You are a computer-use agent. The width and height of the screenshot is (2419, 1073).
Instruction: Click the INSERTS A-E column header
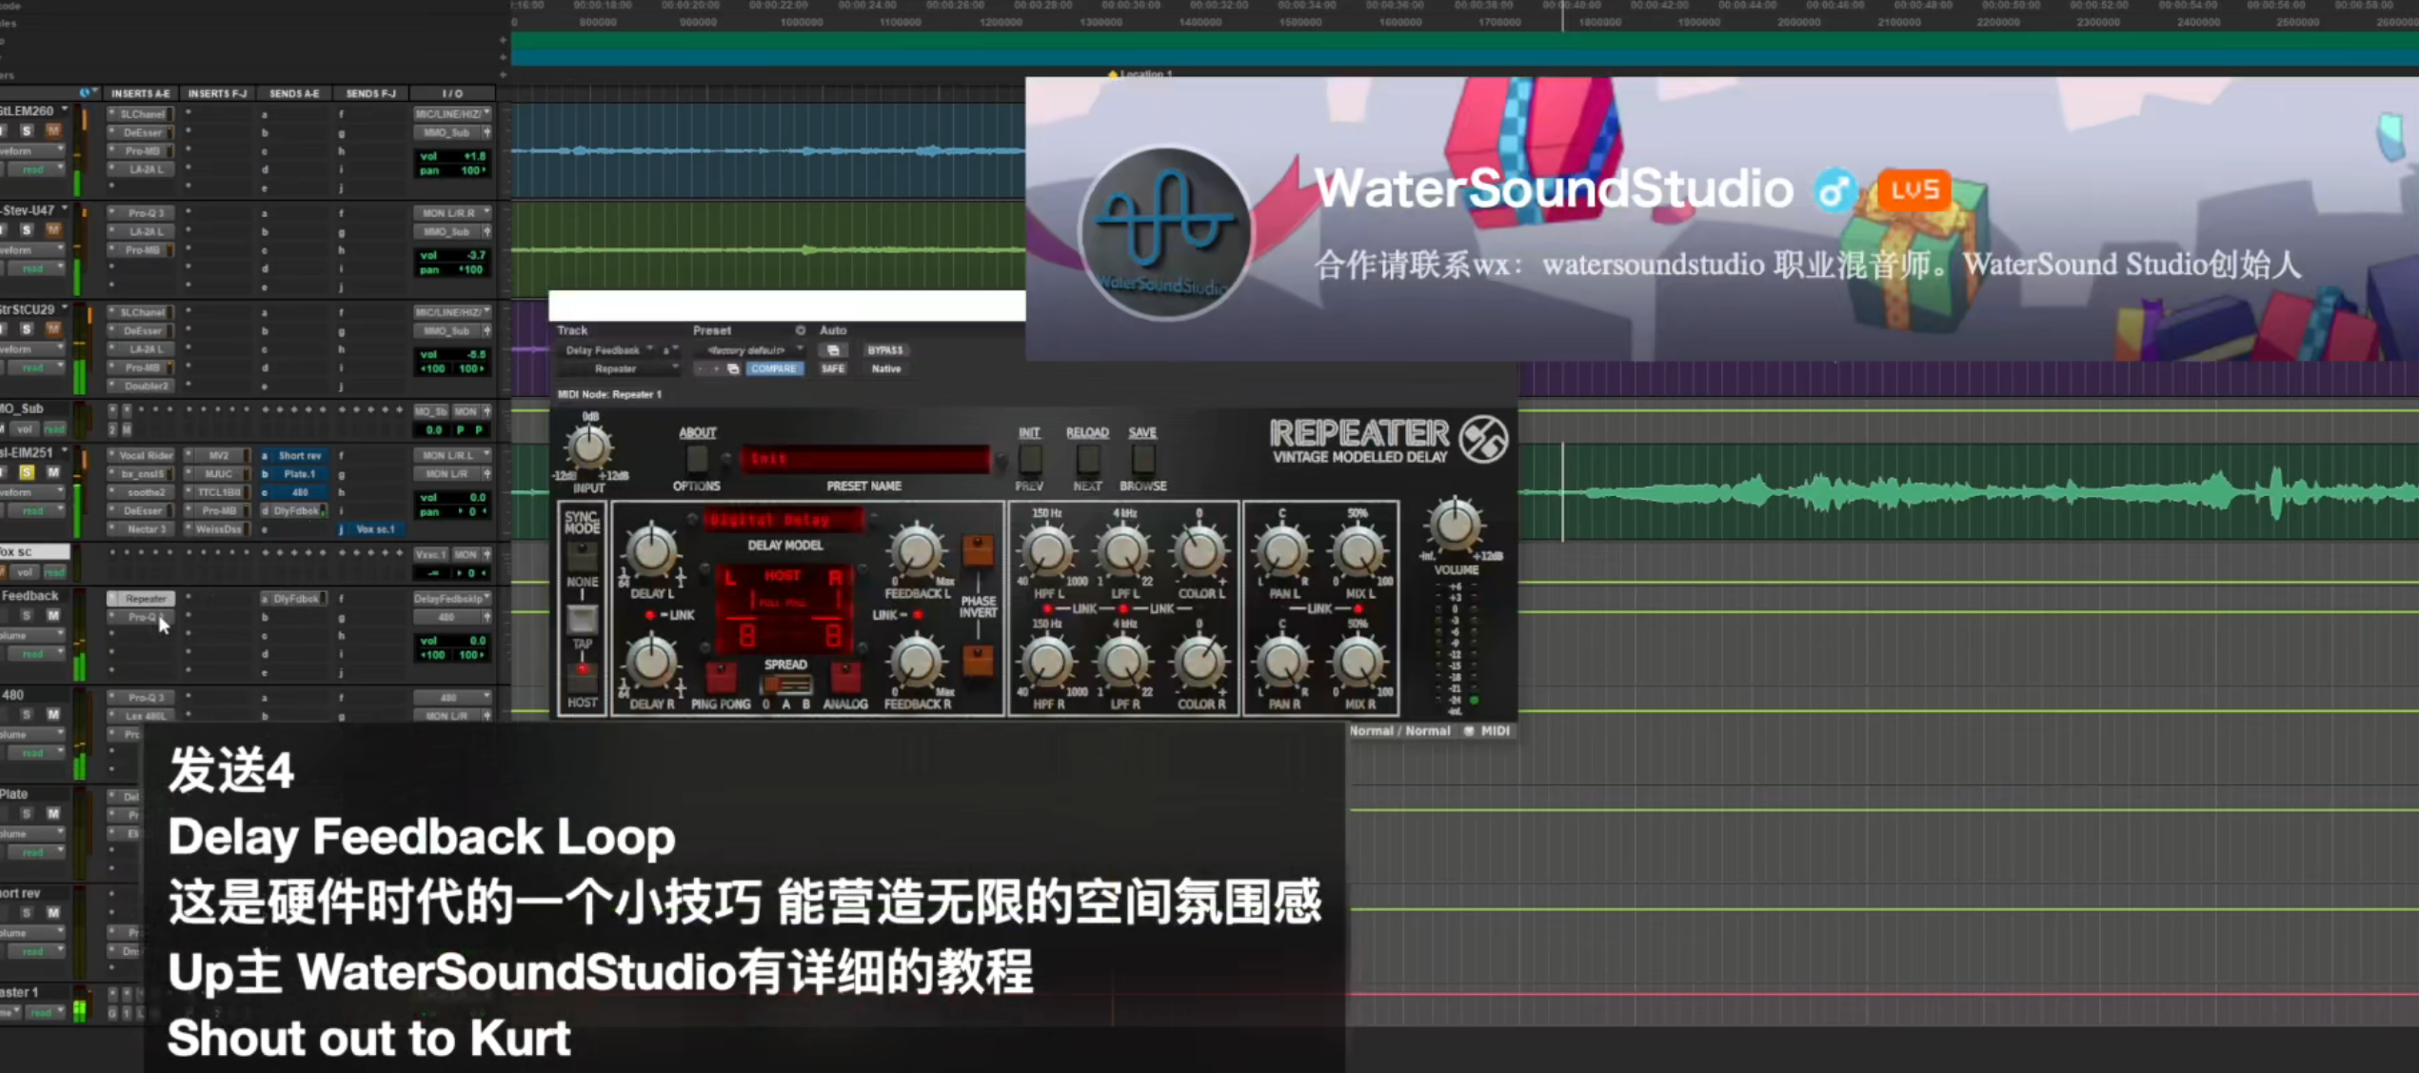coord(140,93)
